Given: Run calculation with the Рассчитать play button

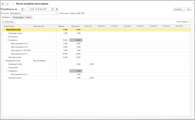Looking at the screenshot, I should click(9, 22).
